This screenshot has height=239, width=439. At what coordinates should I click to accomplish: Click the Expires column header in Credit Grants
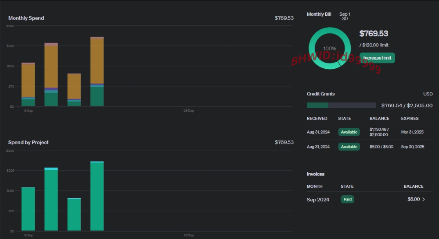coord(410,118)
